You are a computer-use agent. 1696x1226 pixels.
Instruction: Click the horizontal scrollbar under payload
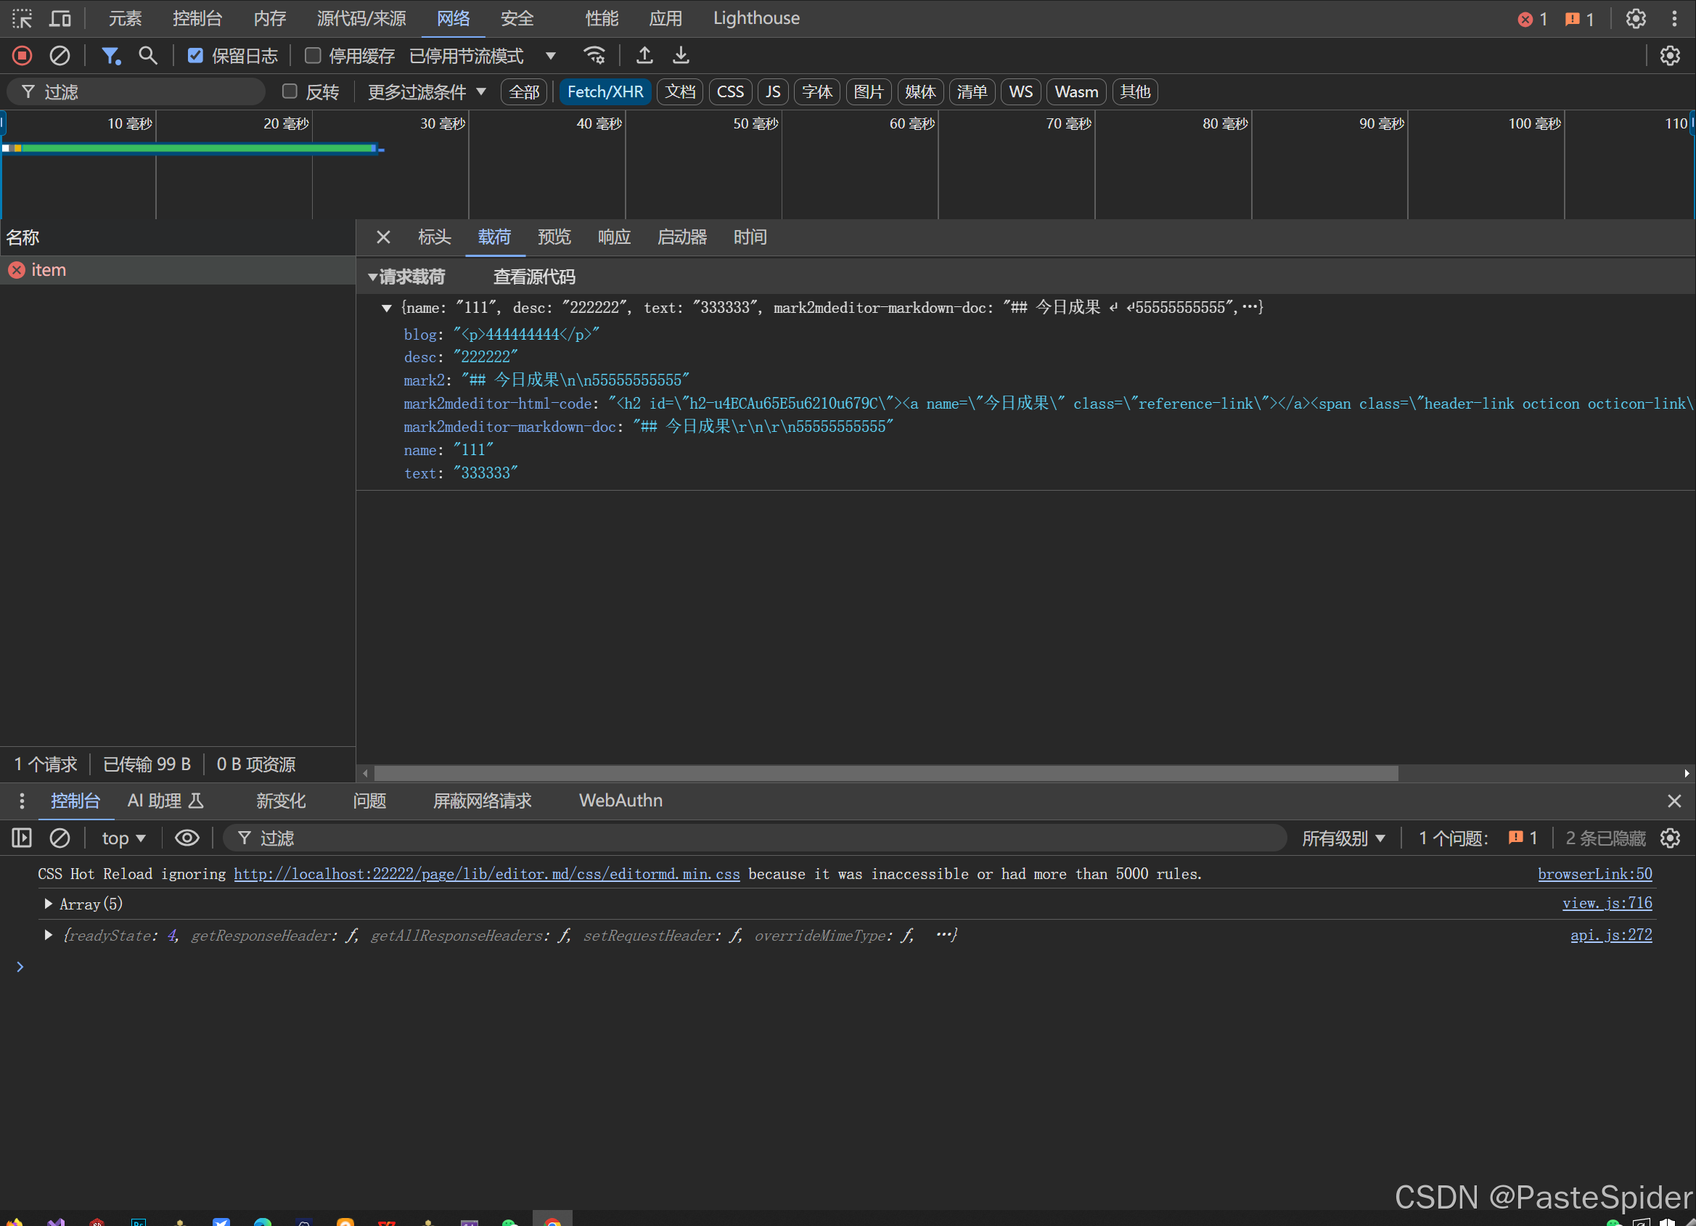coord(885,773)
